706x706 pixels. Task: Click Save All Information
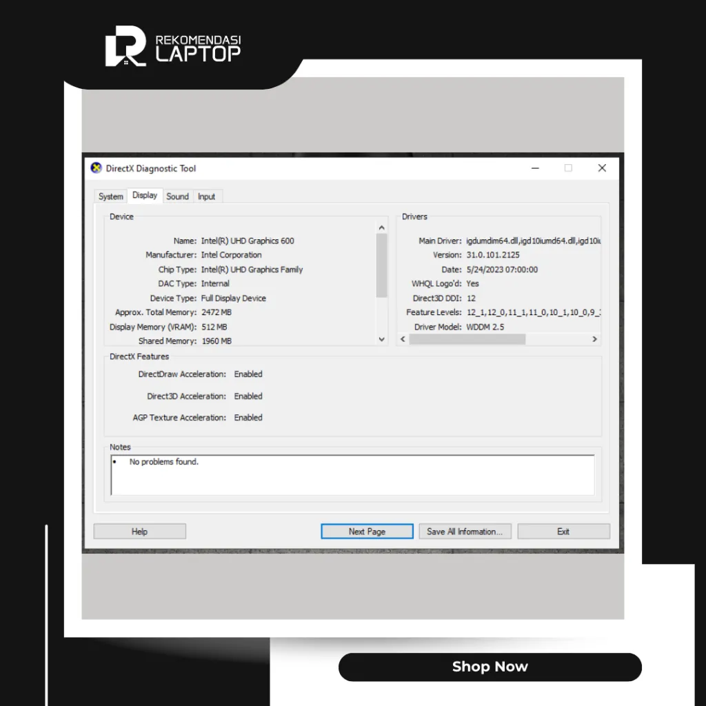click(x=465, y=531)
